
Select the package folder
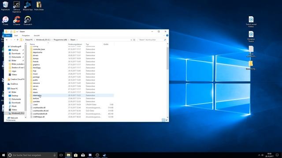[36, 77]
